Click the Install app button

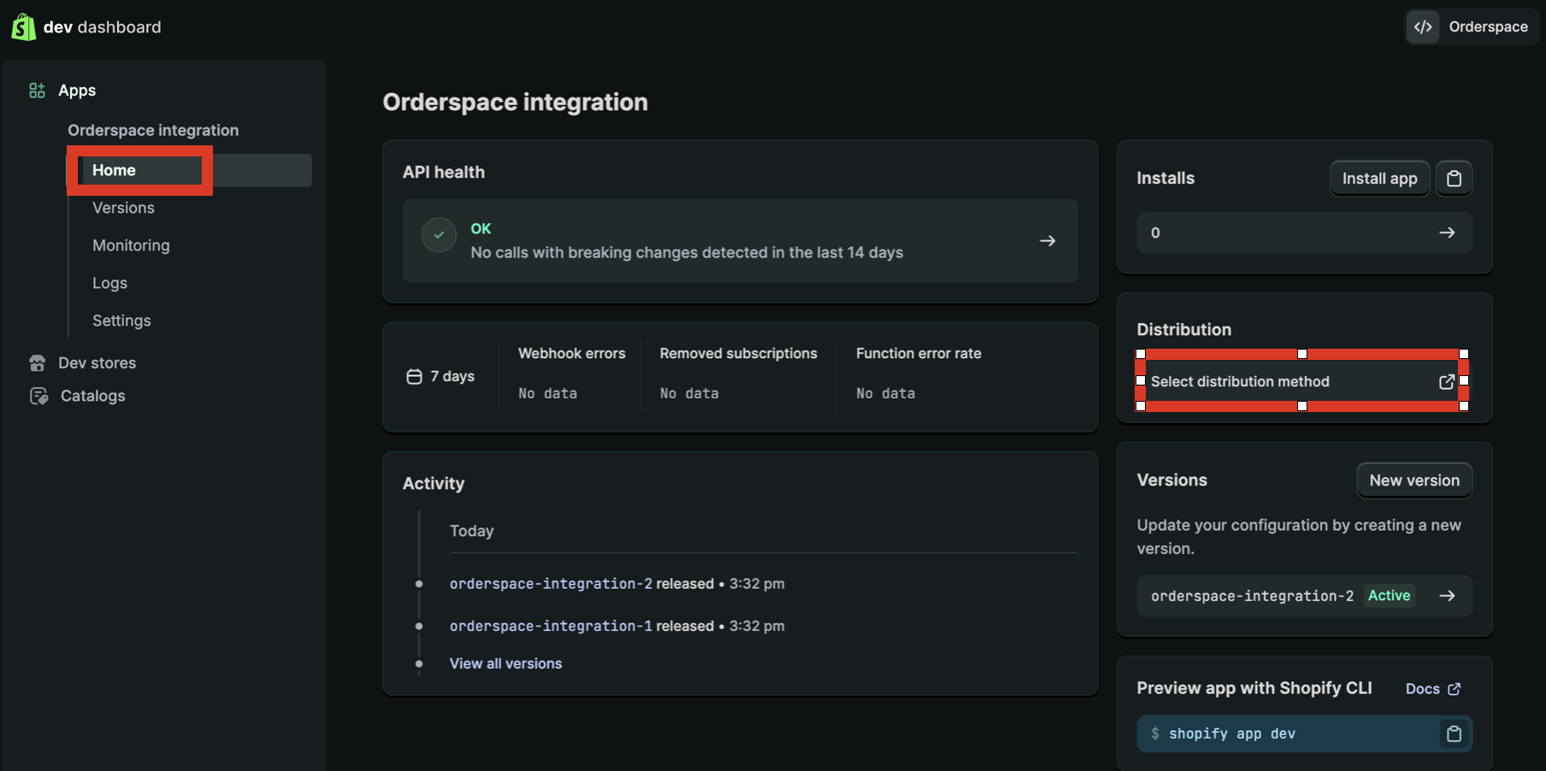1378,179
